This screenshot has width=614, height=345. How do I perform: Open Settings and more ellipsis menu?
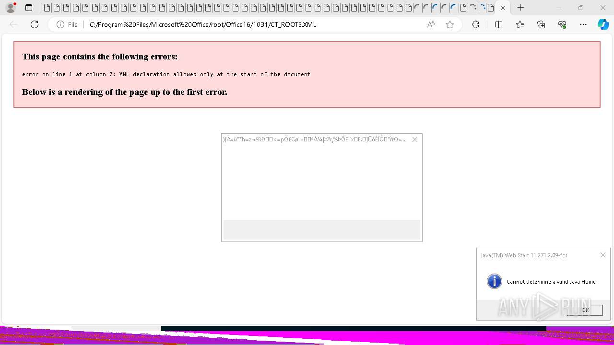[583, 24]
